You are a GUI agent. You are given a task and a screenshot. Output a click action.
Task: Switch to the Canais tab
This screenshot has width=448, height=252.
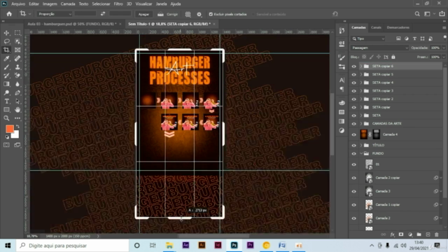click(376, 27)
